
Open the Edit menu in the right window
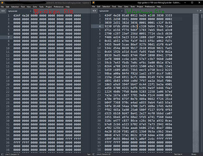click(x=99, y=7)
